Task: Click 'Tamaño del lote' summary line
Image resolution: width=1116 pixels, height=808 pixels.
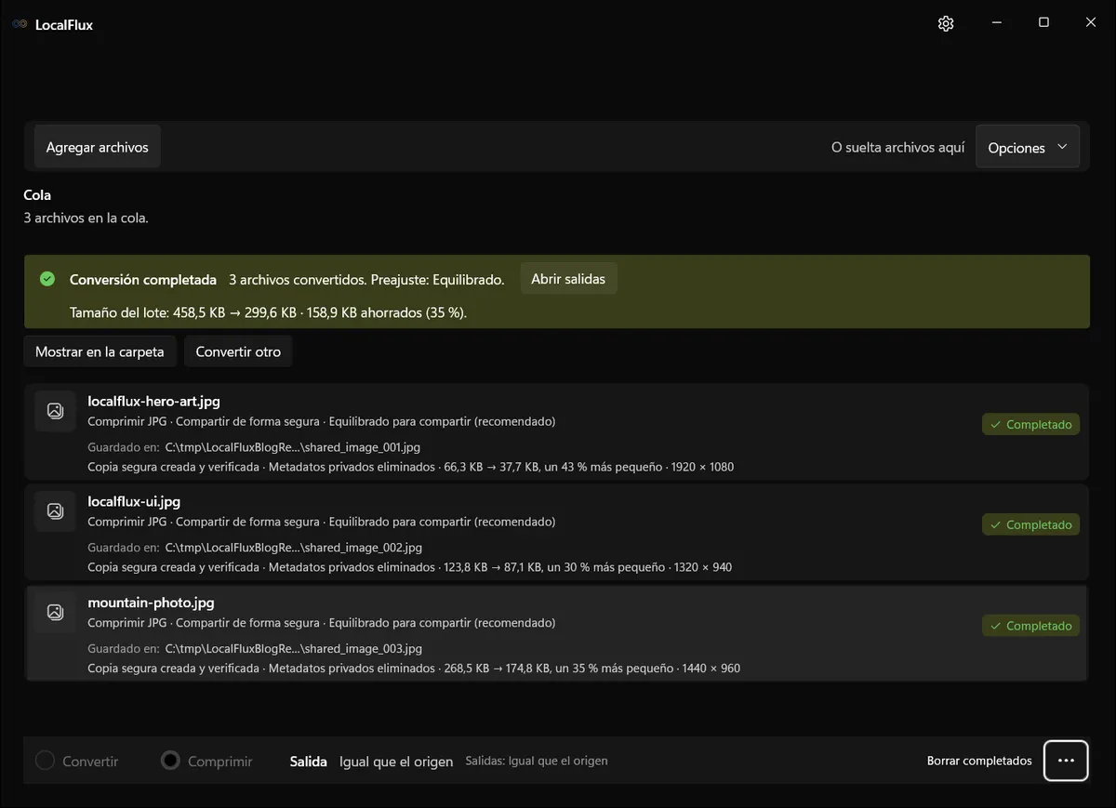Action: click(268, 313)
